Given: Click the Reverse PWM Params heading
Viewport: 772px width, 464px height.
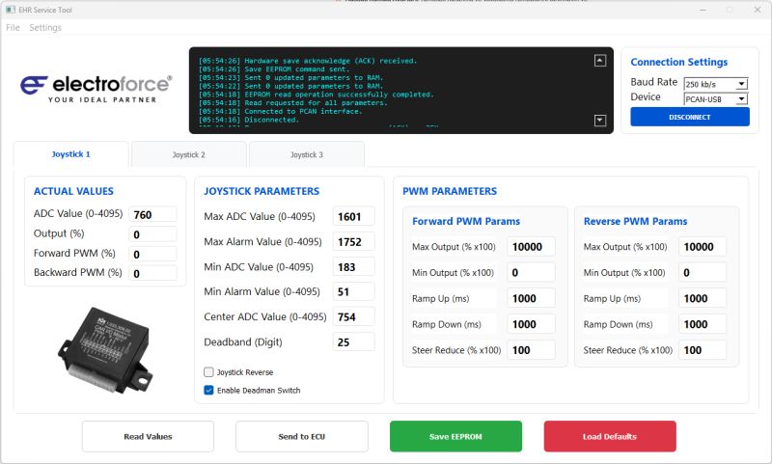Looking at the screenshot, I should [x=635, y=222].
